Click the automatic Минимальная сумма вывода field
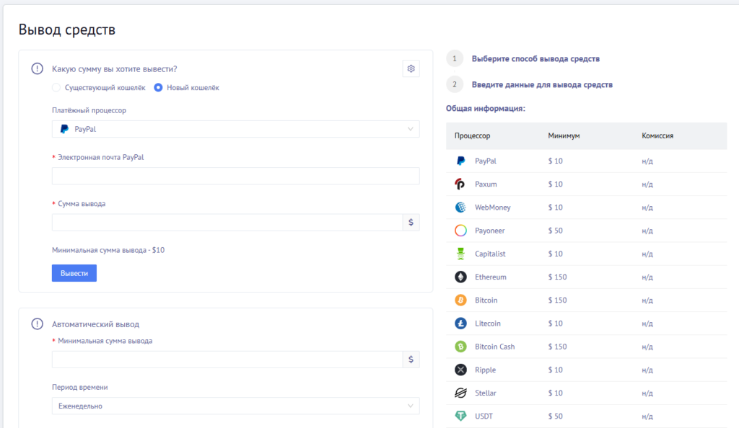This screenshot has height=428, width=739. click(x=227, y=360)
